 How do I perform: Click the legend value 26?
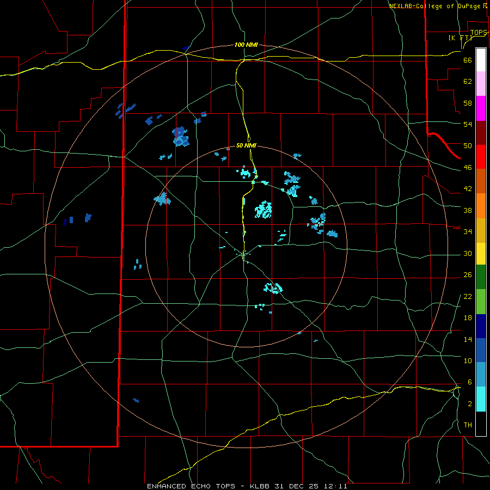(468, 275)
